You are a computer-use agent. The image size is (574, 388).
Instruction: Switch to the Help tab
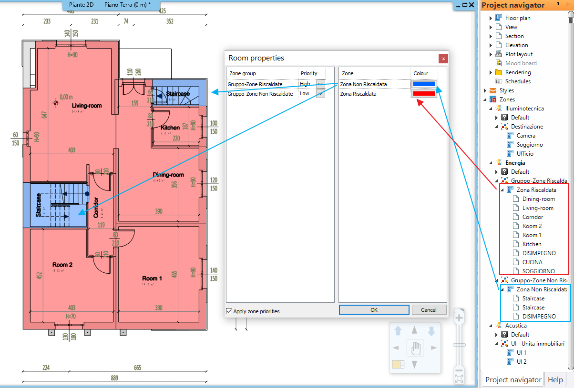pos(555,379)
